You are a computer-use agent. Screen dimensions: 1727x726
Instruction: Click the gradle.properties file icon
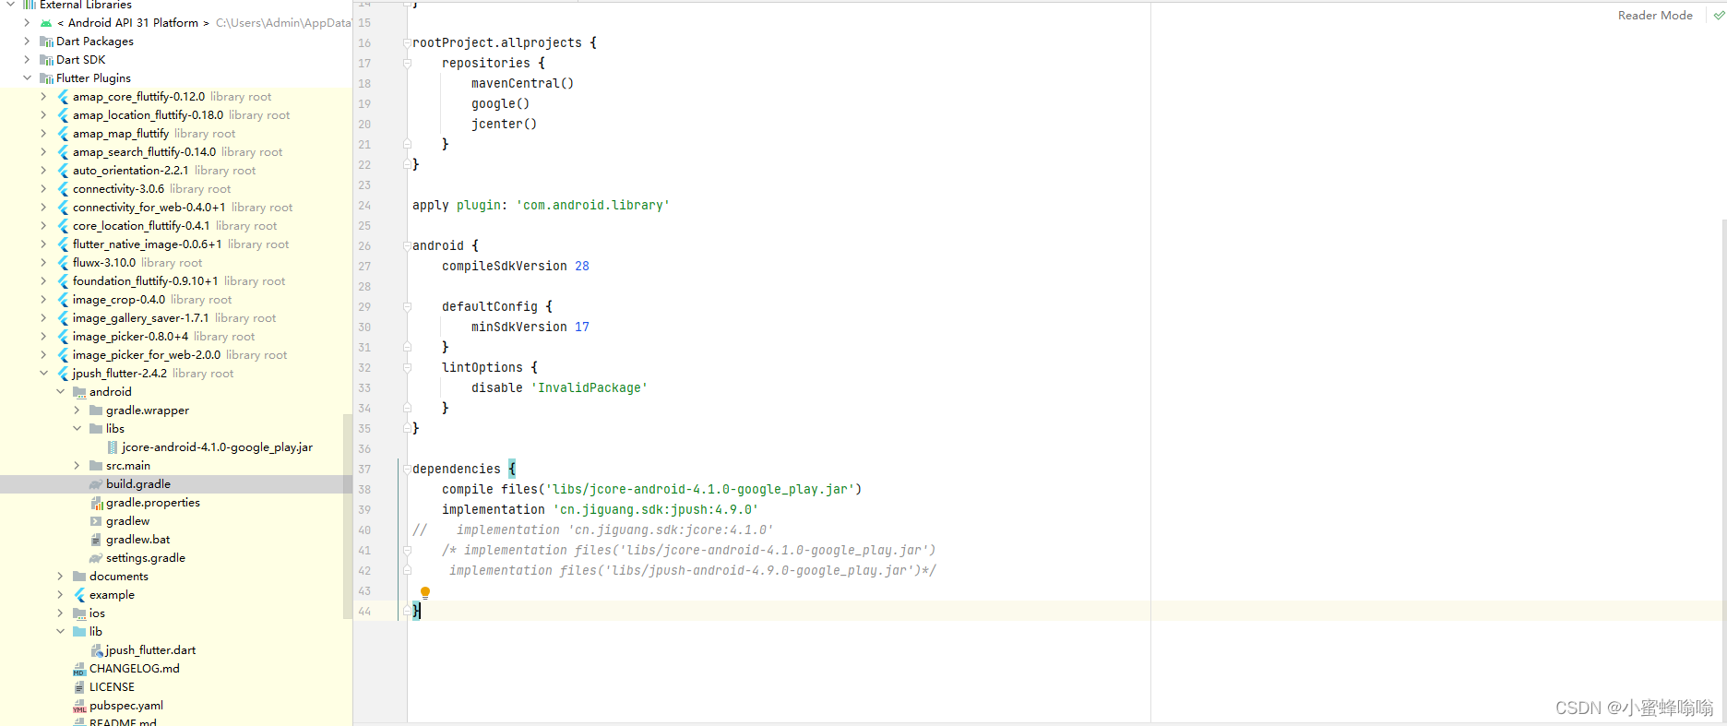[x=96, y=503]
